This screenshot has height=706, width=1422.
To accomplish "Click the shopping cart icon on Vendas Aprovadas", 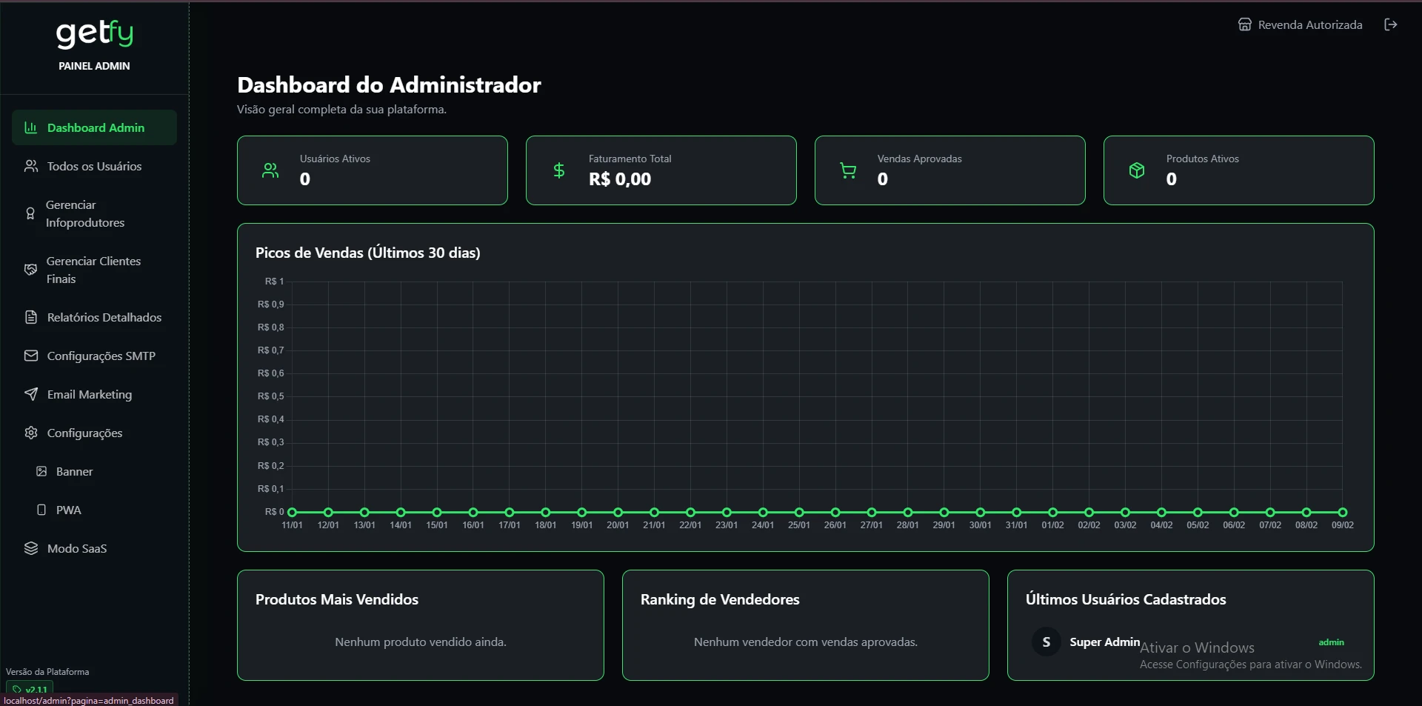I will (x=847, y=170).
